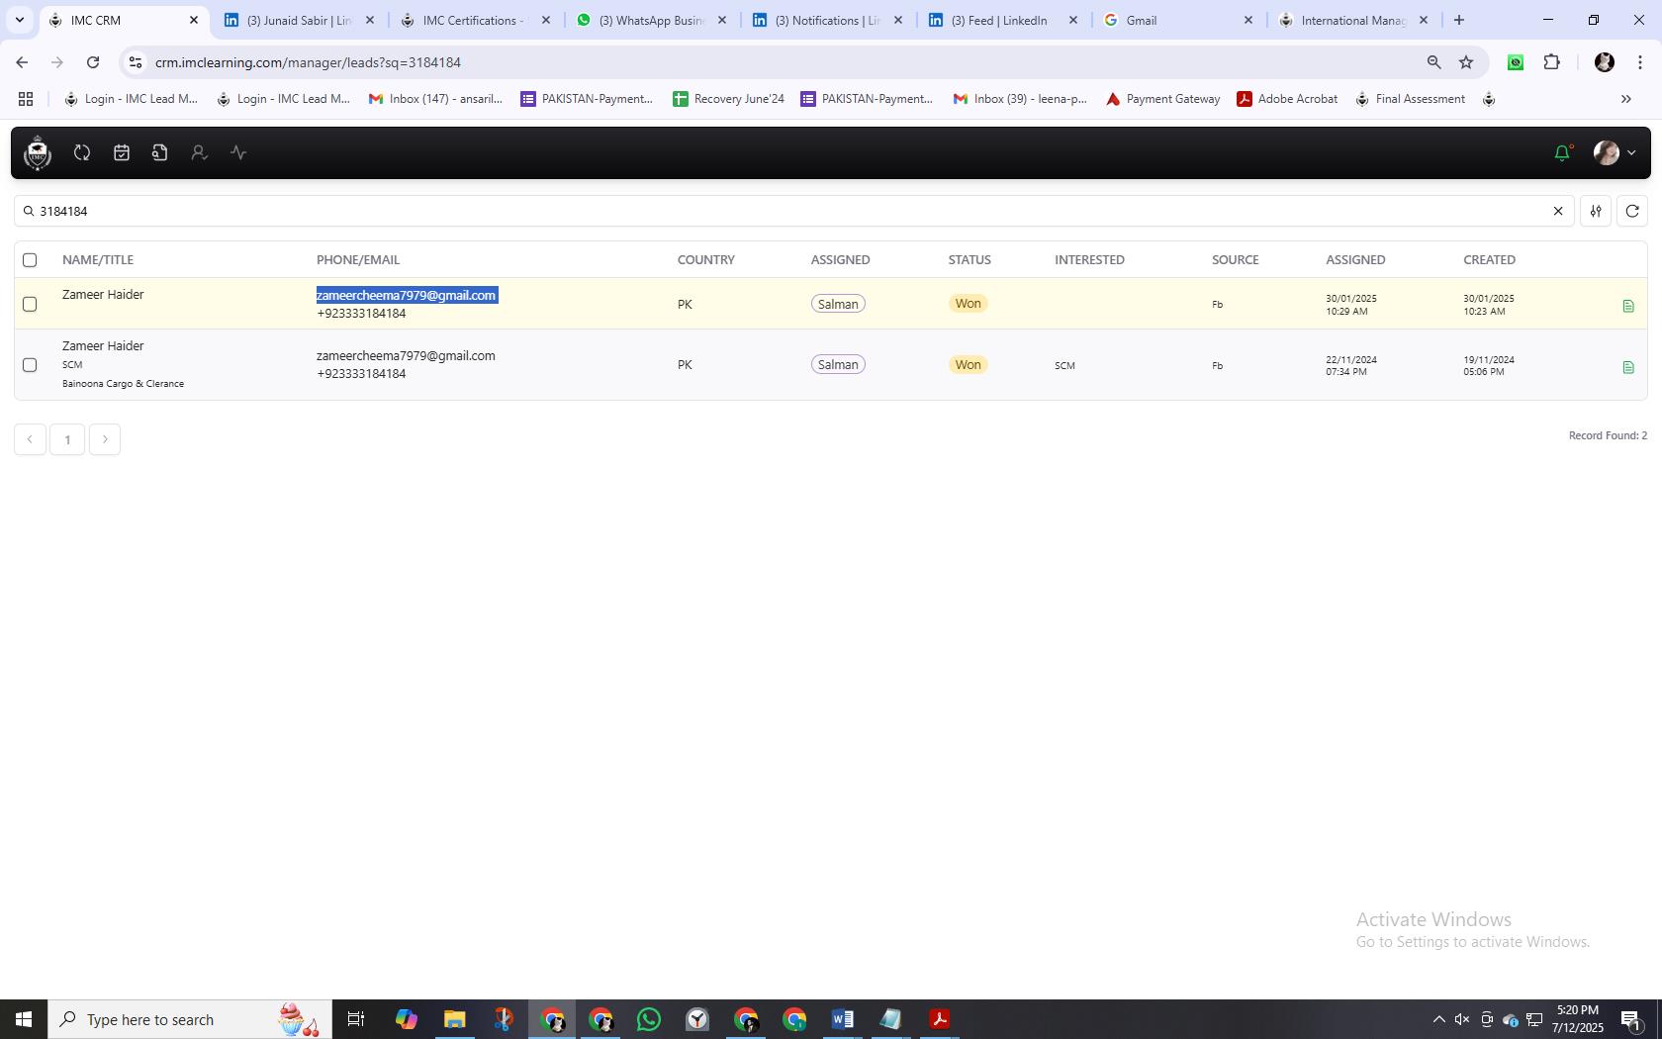Bookmark this page with the star icon
1662x1039 pixels.
[1466, 62]
